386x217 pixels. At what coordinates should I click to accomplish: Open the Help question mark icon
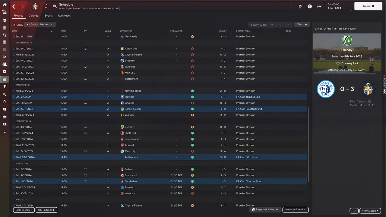point(310,6)
